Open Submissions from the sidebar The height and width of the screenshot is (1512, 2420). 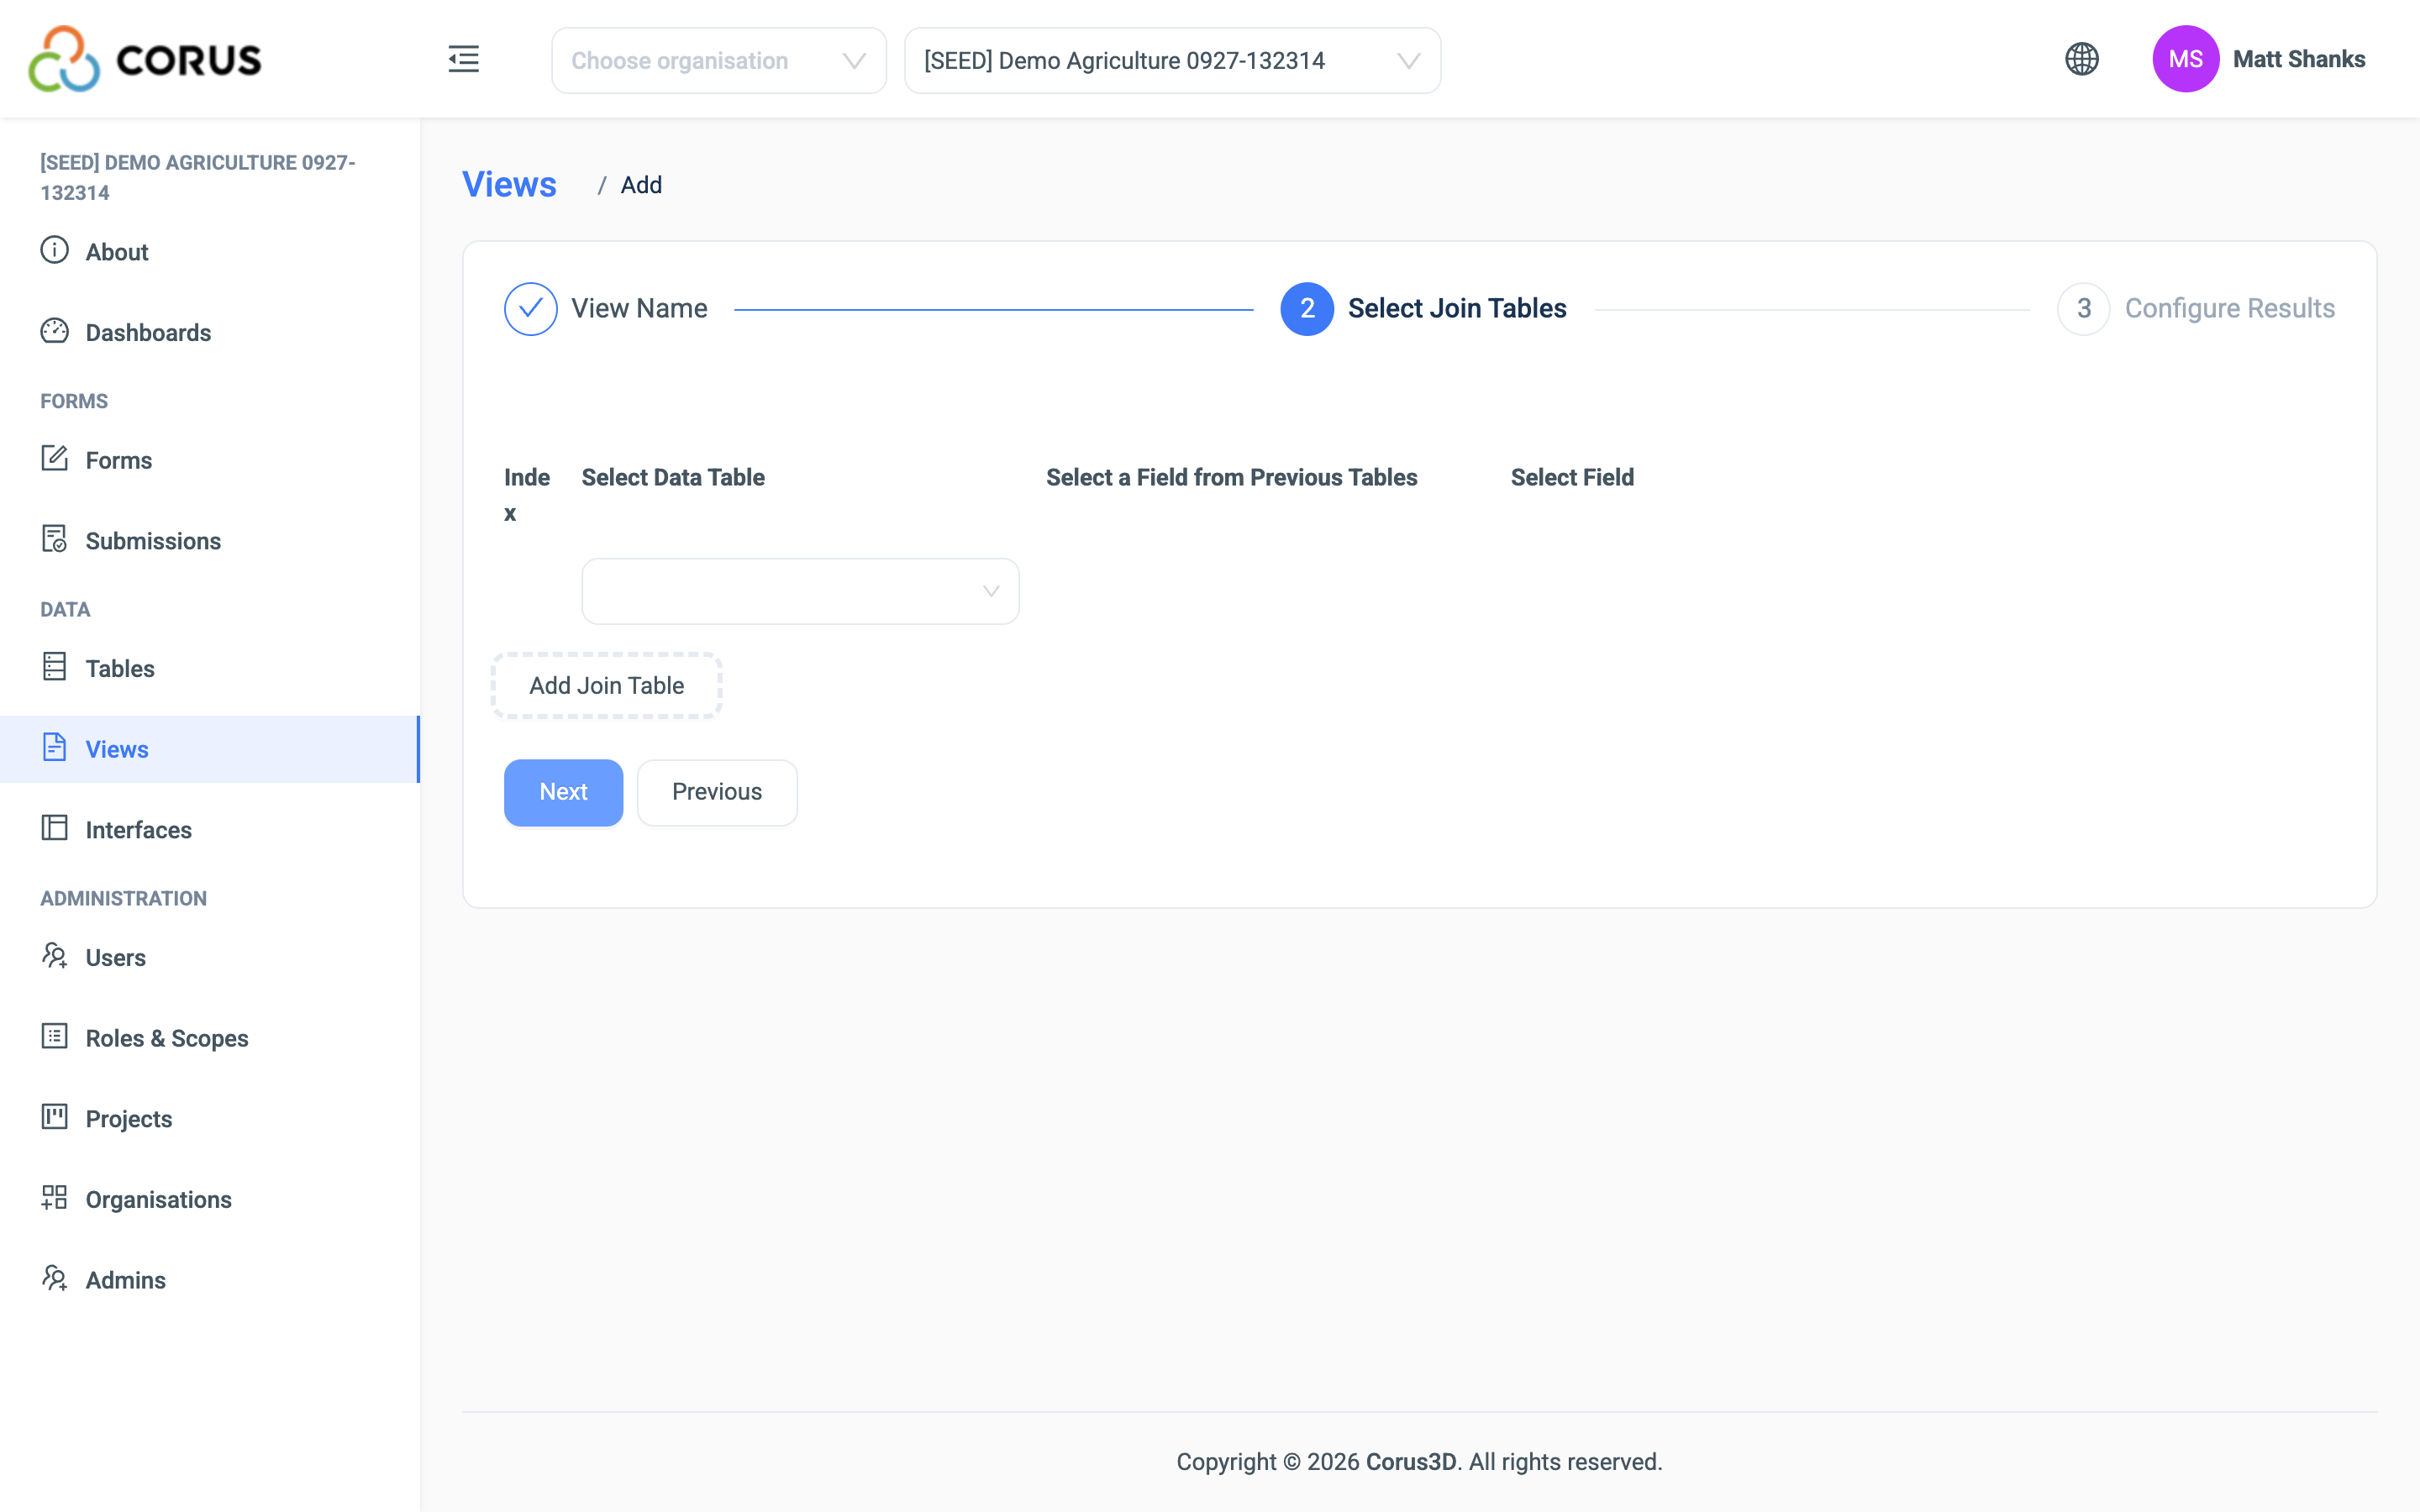[153, 541]
